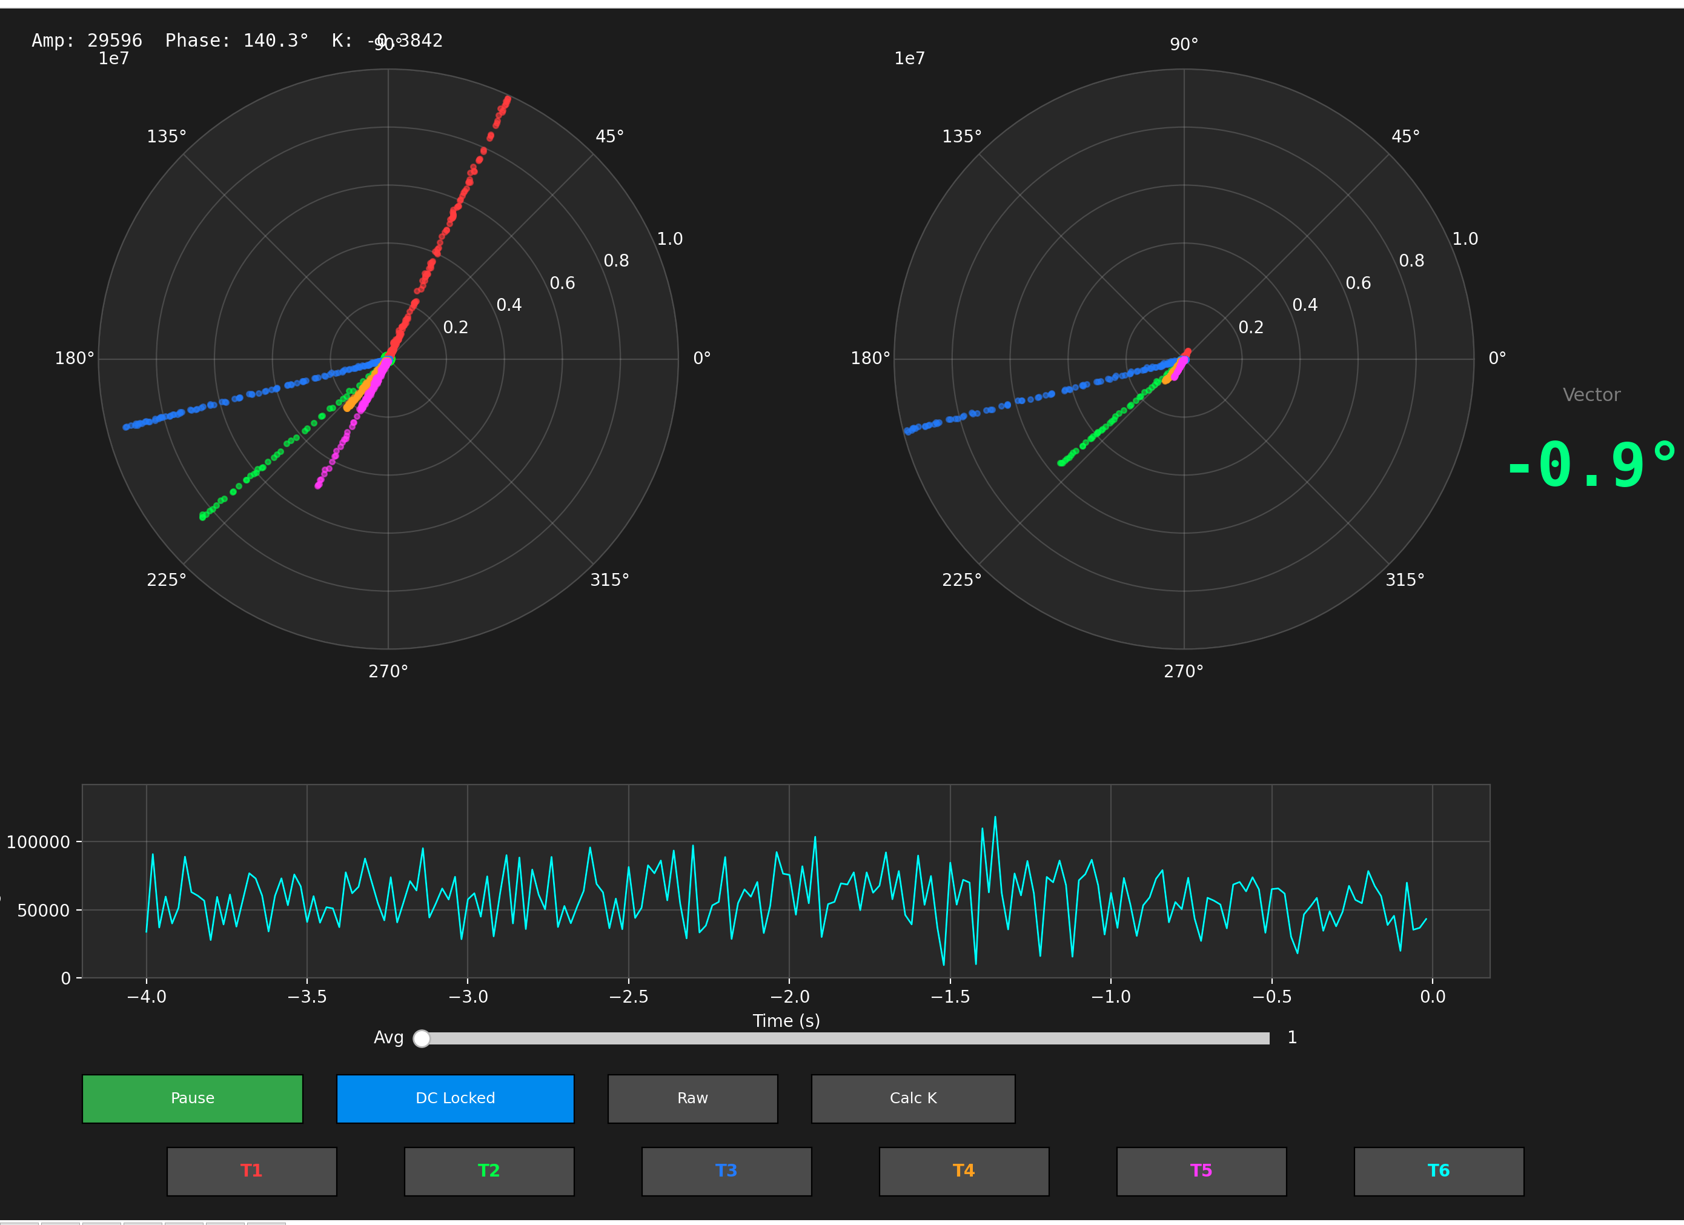Toggle the DC Locked button

[454, 1098]
